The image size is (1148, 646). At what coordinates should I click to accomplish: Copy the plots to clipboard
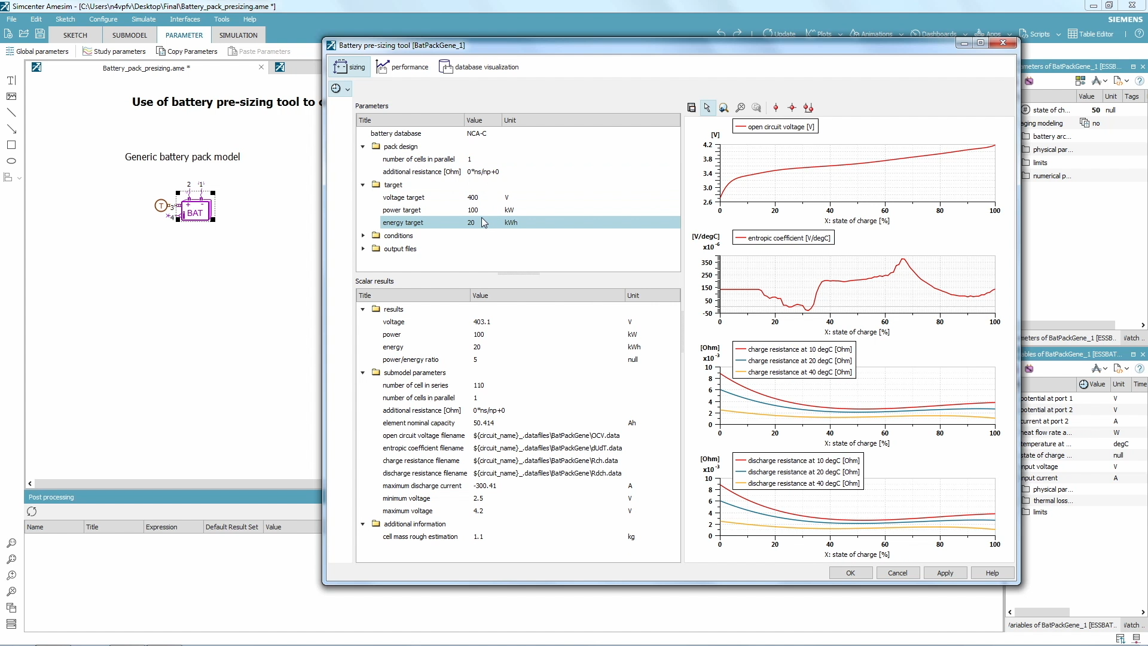pyautogui.click(x=692, y=108)
